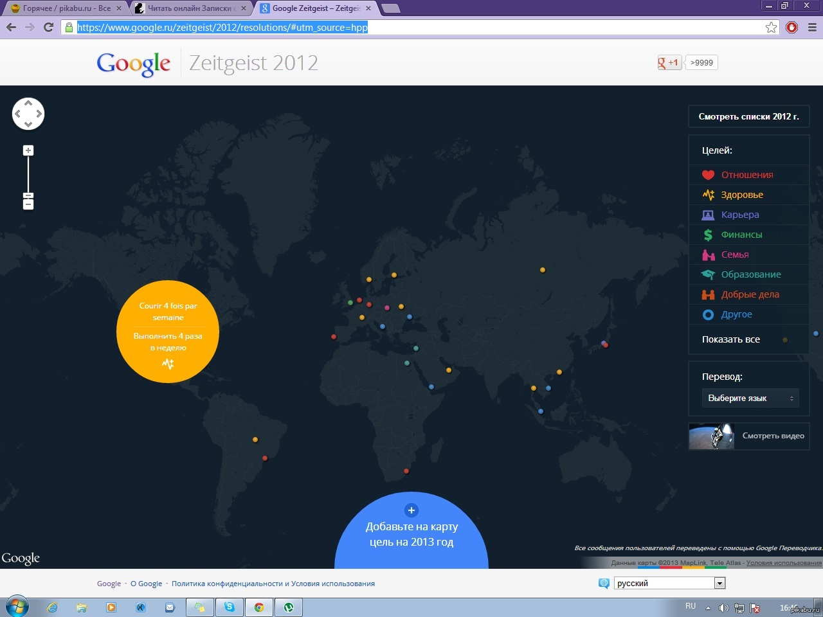Click the Career laptop icon

coord(708,215)
